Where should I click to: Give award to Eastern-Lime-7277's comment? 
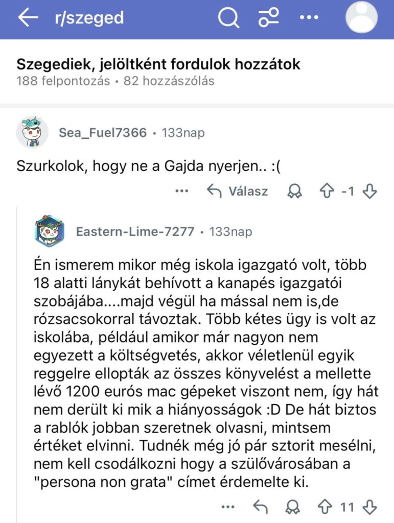(x=293, y=507)
